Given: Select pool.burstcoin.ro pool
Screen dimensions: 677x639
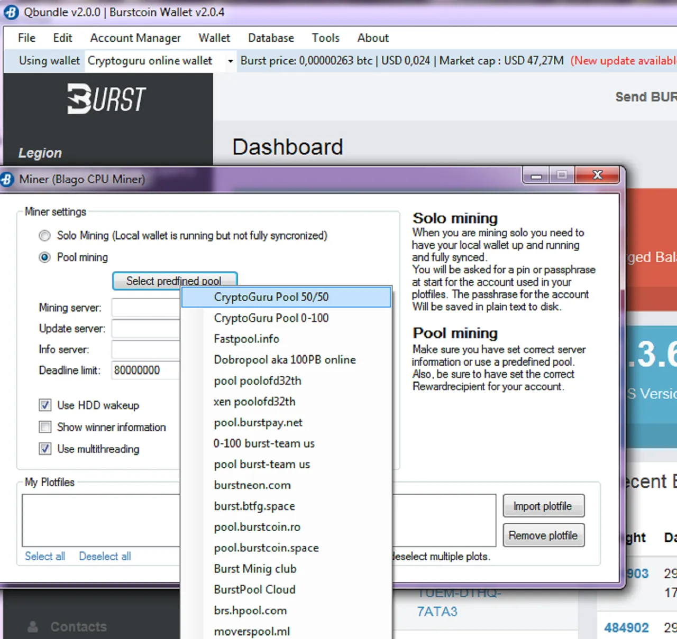Looking at the screenshot, I should coord(286,527).
